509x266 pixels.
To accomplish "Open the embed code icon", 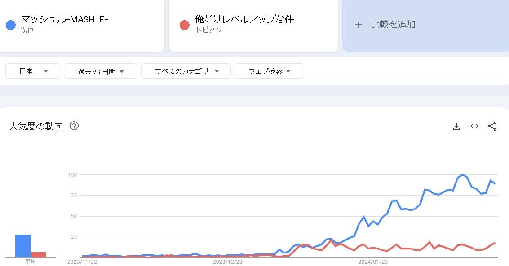I will coord(474,126).
